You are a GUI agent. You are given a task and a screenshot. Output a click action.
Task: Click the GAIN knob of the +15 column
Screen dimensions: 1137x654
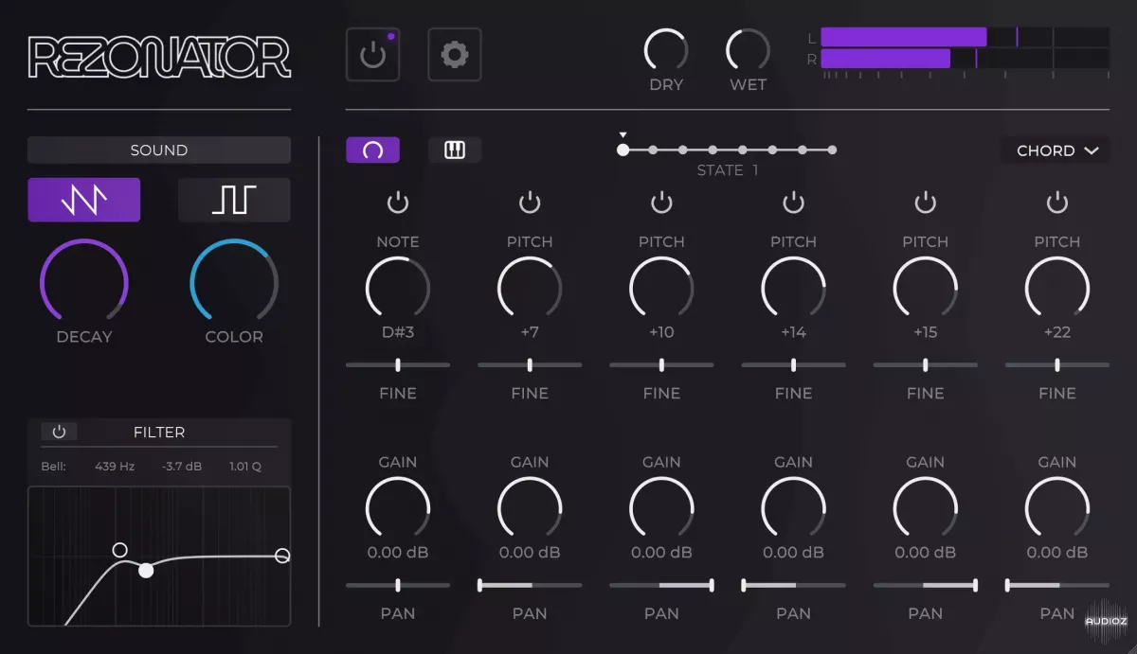[925, 508]
